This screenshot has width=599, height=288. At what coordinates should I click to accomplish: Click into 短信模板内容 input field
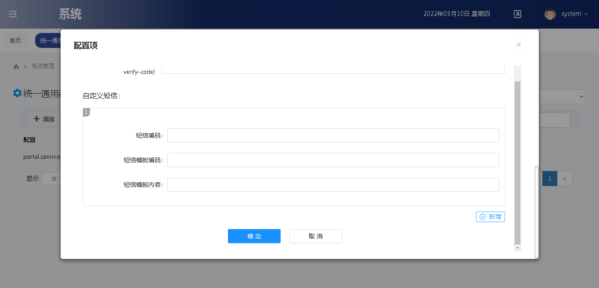pyautogui.click(x=333, y=185)
